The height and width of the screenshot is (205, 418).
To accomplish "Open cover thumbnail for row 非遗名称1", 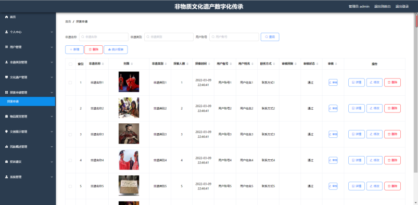I will pyautogui.click(x=129, y=82).
